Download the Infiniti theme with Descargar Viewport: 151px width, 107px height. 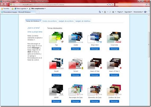56,101
